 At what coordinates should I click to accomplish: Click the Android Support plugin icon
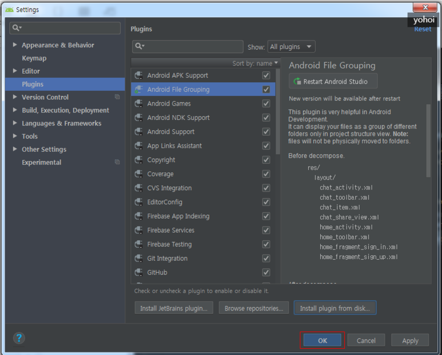pyautogui.click(x=138, y=132)
